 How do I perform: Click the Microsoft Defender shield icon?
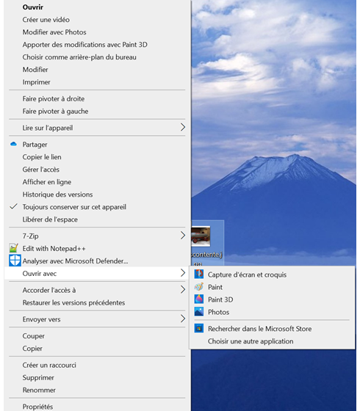coord(15,261)
